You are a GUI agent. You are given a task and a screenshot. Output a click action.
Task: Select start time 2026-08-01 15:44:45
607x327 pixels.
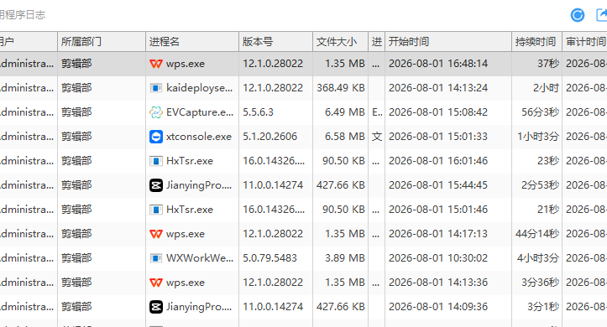click(x=438, y=185)
